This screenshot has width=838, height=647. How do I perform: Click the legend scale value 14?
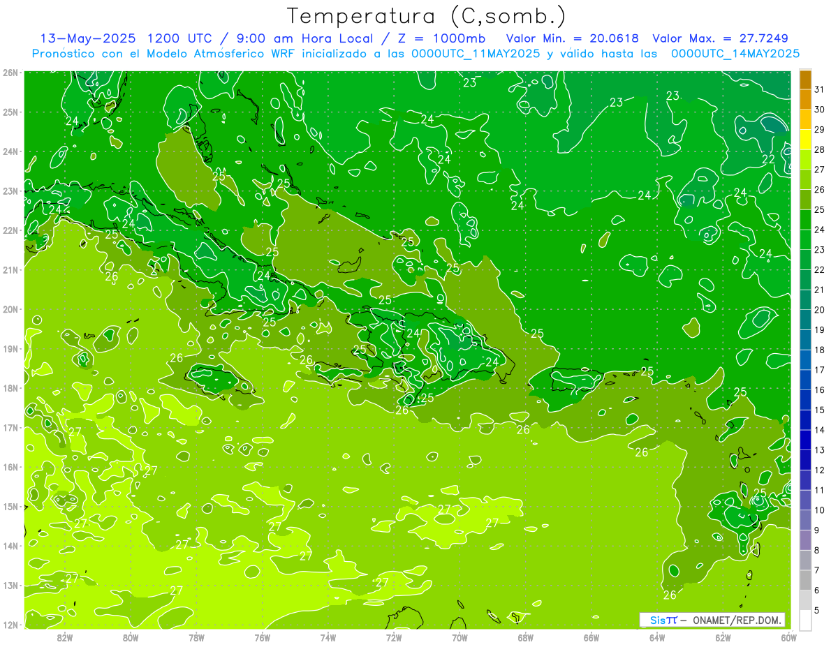point(820,430)
